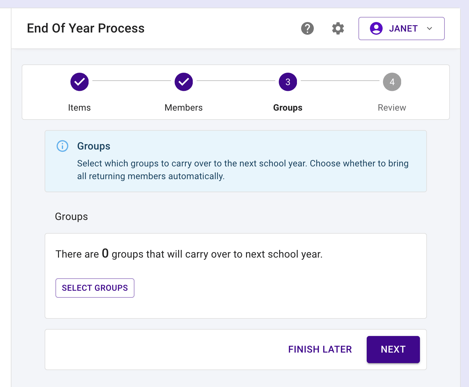Expand the JANET account dropdown chevron
This screenshot has height=387, width=469.
coord(429,28)
